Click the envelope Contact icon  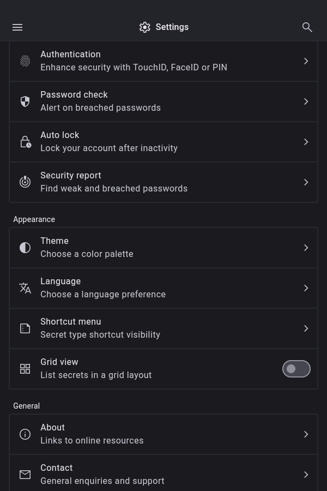[x=25, y=475]
